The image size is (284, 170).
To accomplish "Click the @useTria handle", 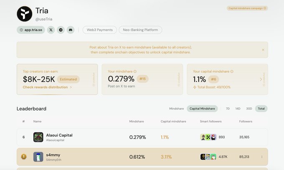I will (x=44, y=19).
